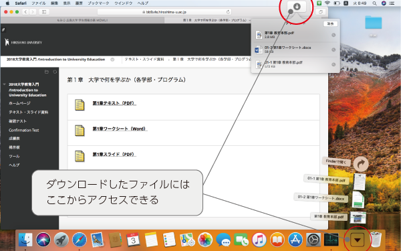This screenshot has width=401, height=251.
Task: Open Activity Monitor icon in Dock
Action: pyautogui.click(x=331, y=240)
